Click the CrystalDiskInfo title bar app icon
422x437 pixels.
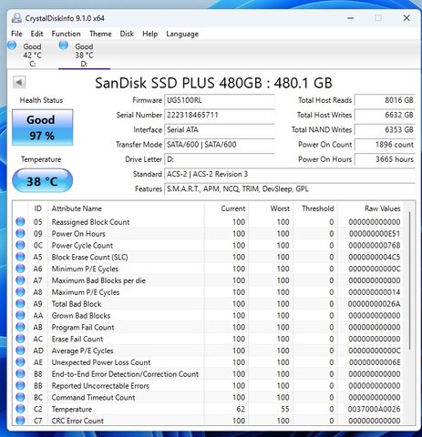coord(16,18)
